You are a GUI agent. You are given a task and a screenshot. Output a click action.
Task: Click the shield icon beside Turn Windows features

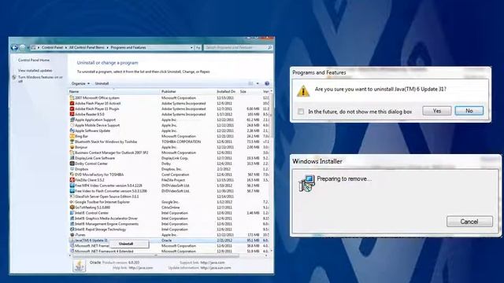click(14, 77)
